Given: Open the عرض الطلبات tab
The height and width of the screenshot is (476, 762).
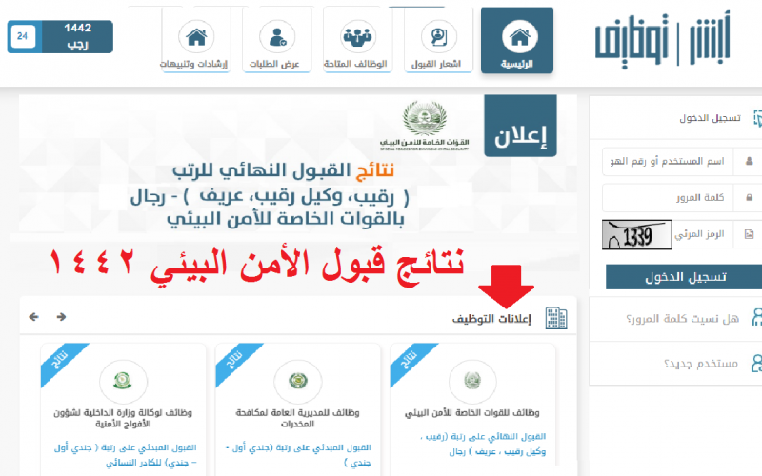Looking at the screenshot, I should 276,40.
